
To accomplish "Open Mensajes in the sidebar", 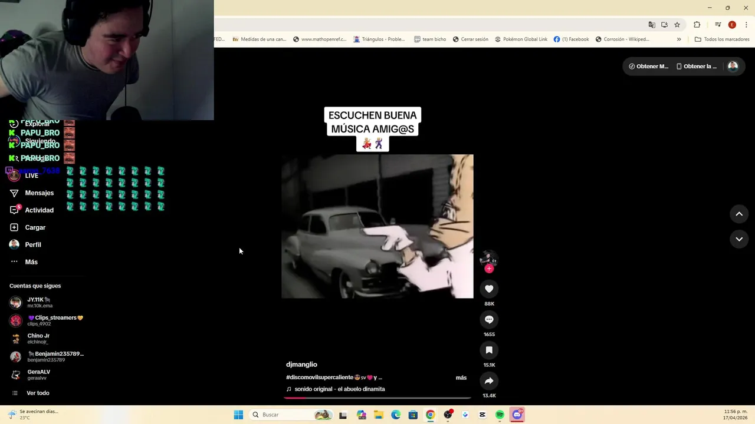I will (x=32, y=193).
